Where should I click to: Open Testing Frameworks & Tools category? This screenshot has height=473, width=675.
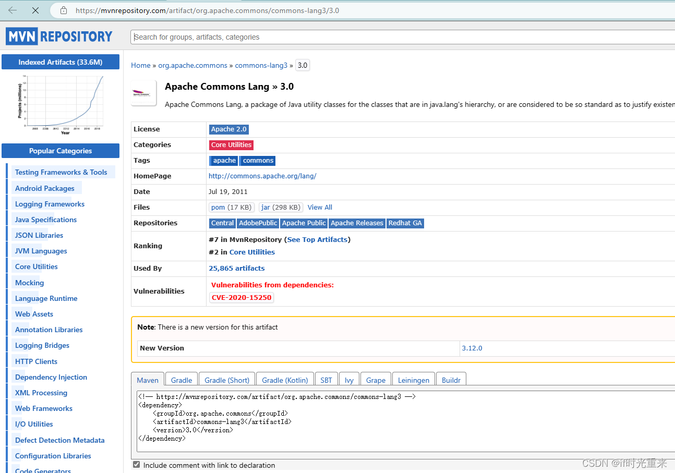click(x=61, y=172)
